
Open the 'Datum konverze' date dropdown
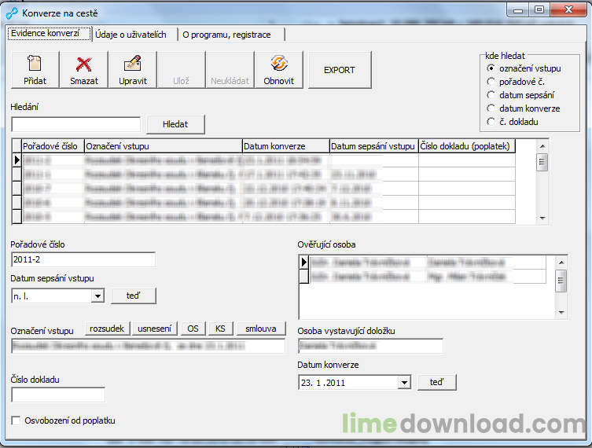(404, 383)
